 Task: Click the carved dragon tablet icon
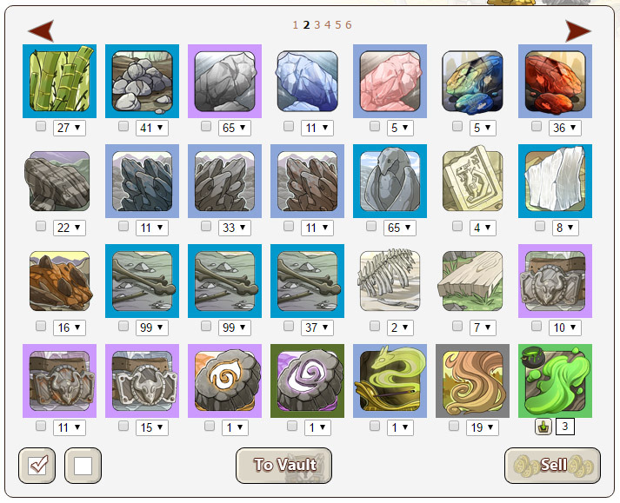(472, 181)
